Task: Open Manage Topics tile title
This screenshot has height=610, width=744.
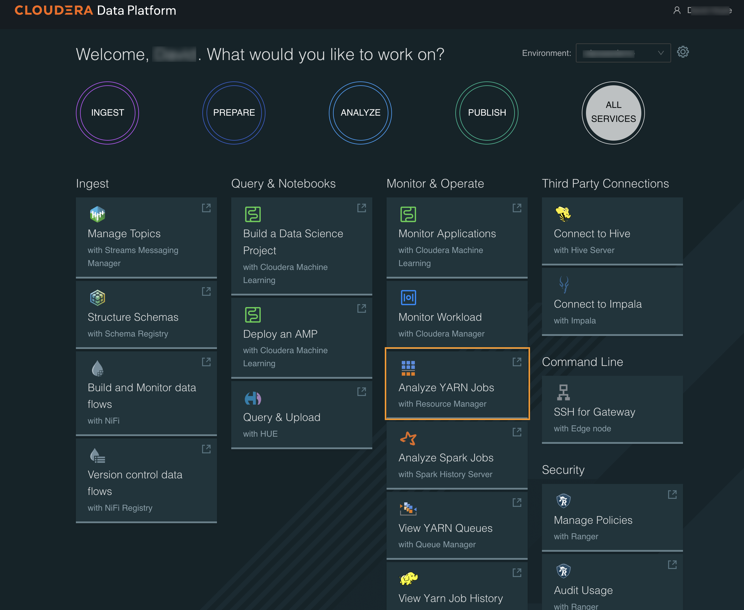Action: [124, 234]
